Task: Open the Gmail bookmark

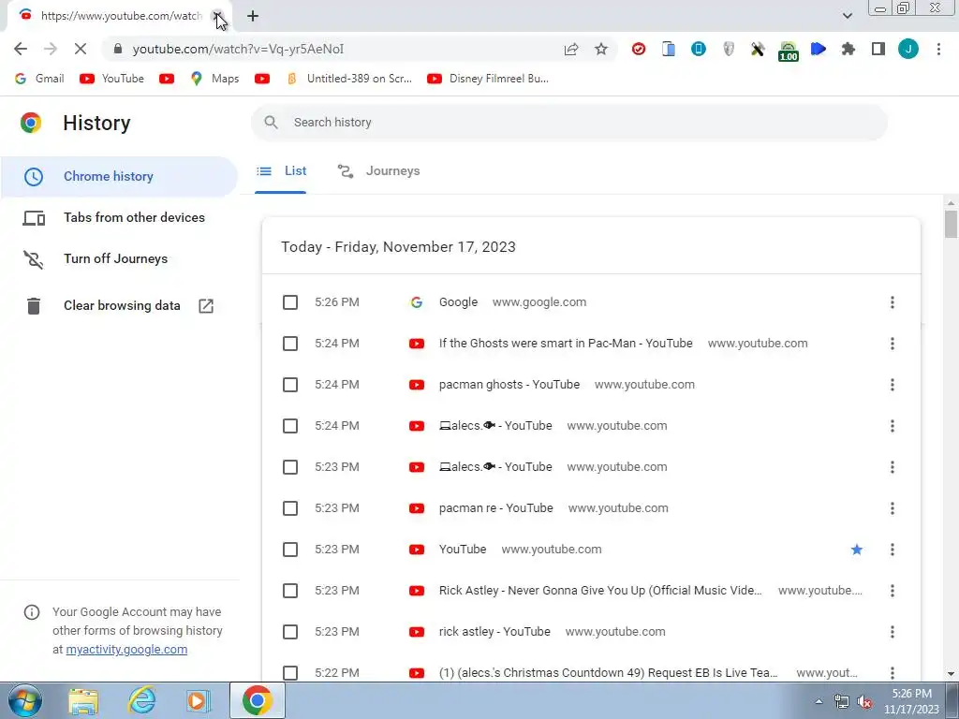Action: tap(39, 79)
